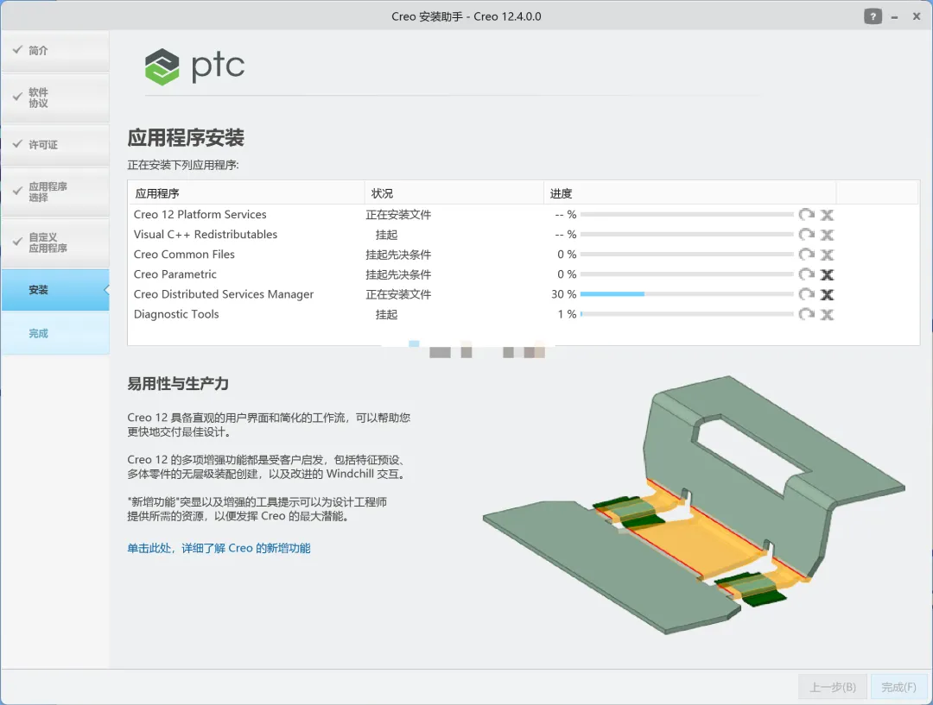Image resolution: width=933 pixels, height=705 pixels.
Task: Click the retry icon for Creo Parametric
Action: 806,274
